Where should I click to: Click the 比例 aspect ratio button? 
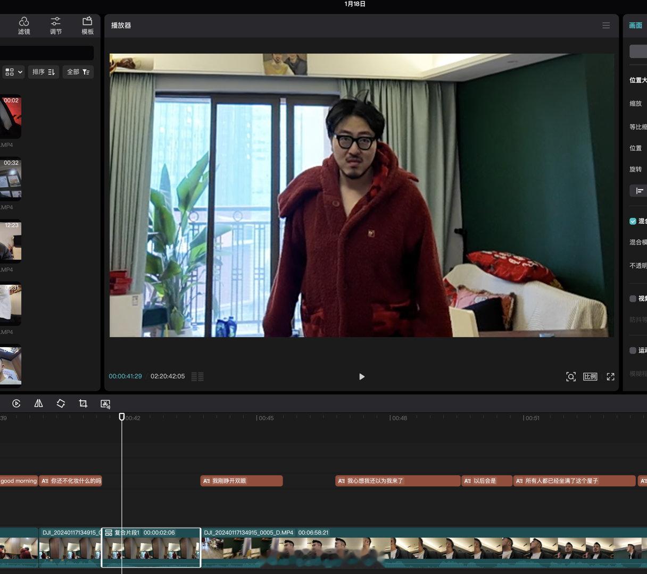coord(590,376)
